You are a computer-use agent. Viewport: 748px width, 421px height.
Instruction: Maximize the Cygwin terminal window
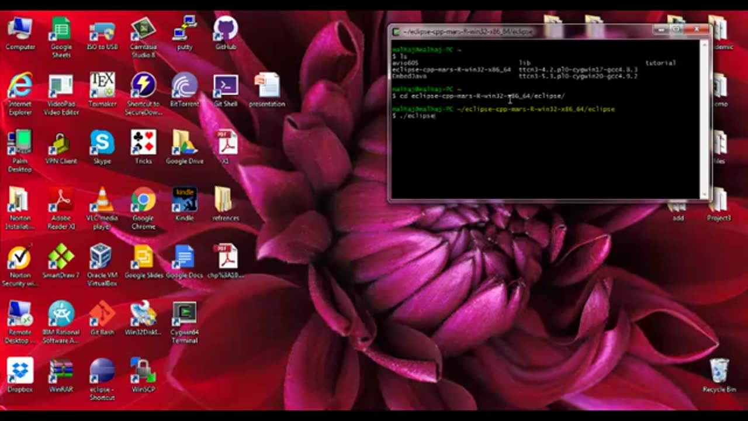(x=676, y=30)
